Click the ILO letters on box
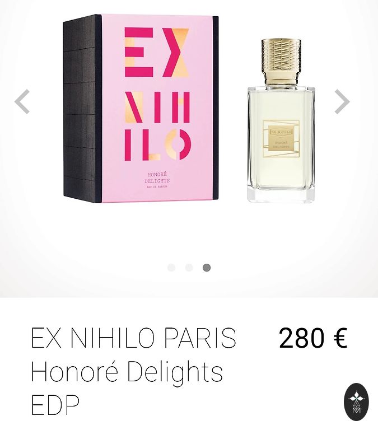Screen dimensions: 378x430 click(158, 144)
